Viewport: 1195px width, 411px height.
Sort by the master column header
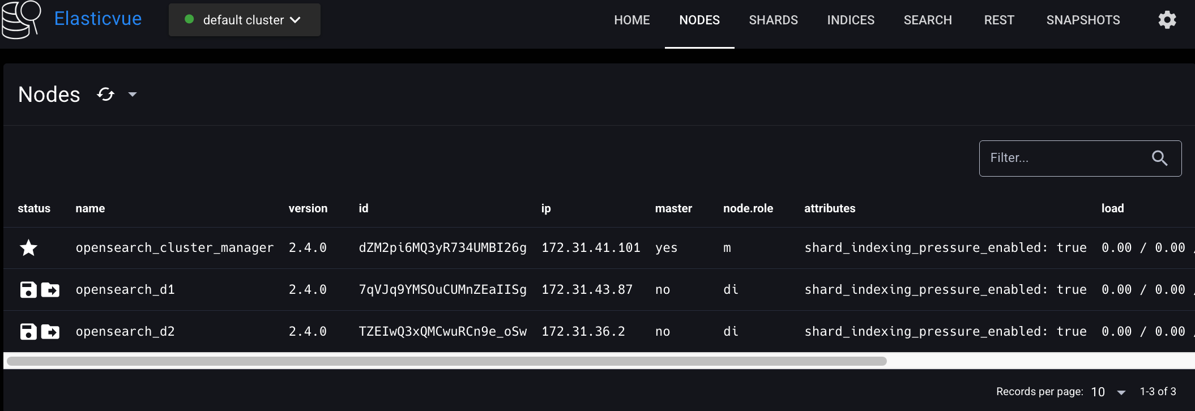[x=673, y=208]
